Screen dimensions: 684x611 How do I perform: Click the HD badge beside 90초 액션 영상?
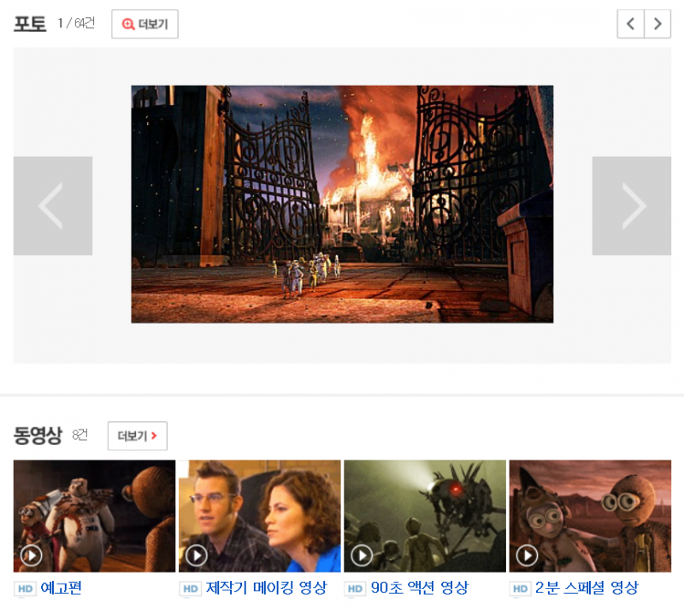pos(355,589)
